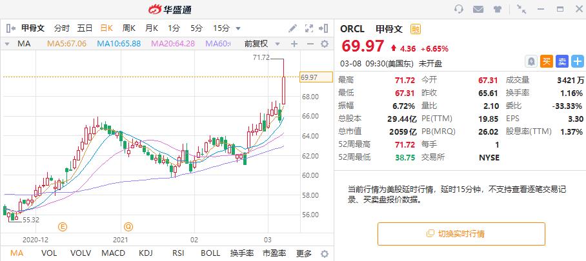Collapse the left side panel
This screenshot has height=261, width=586.
[x=11, y=28]
